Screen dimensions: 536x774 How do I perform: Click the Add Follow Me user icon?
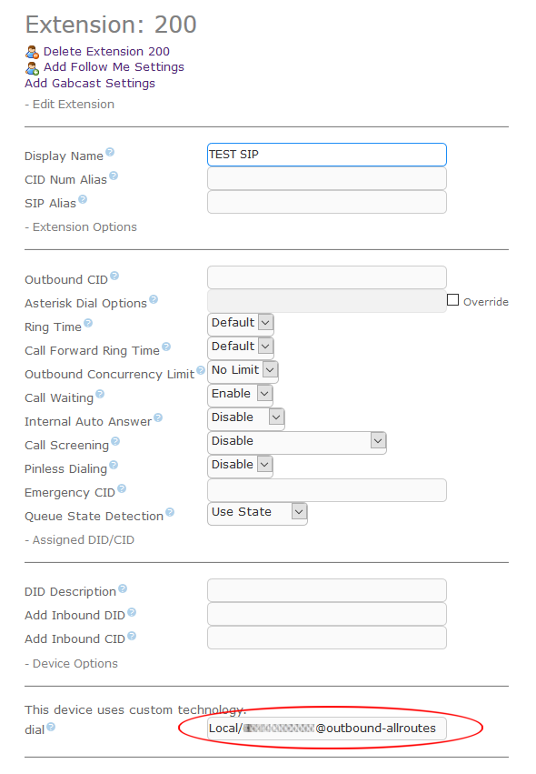coord(32,68)
